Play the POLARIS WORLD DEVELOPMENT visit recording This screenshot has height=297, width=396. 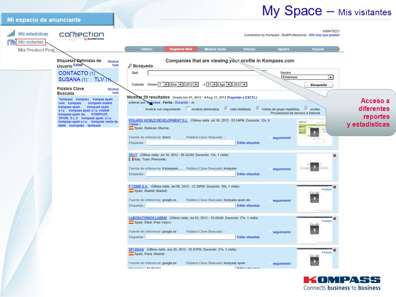click(314, 132)
